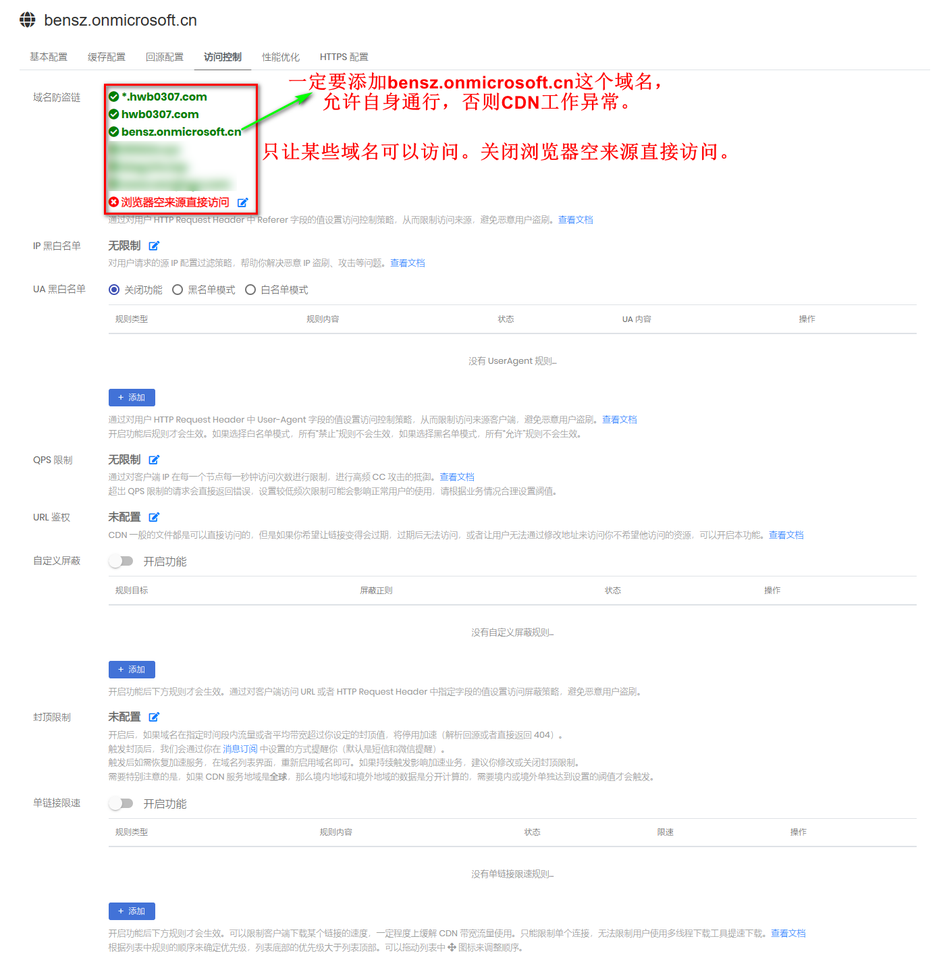Edit 封顶限制 settings via pencil icon
Viewport: 943px width, 968px height.
[154, 717]
